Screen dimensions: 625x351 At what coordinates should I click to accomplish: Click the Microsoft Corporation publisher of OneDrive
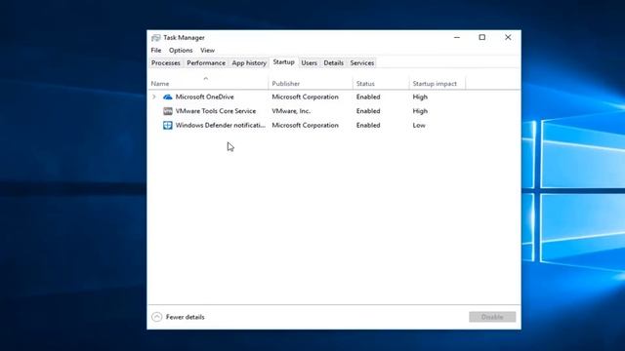pos(305,97)
